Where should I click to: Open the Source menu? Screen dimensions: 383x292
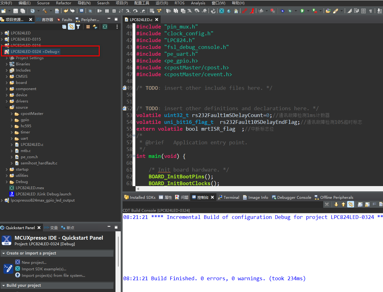pyautogui.click(x=43, y=3)
